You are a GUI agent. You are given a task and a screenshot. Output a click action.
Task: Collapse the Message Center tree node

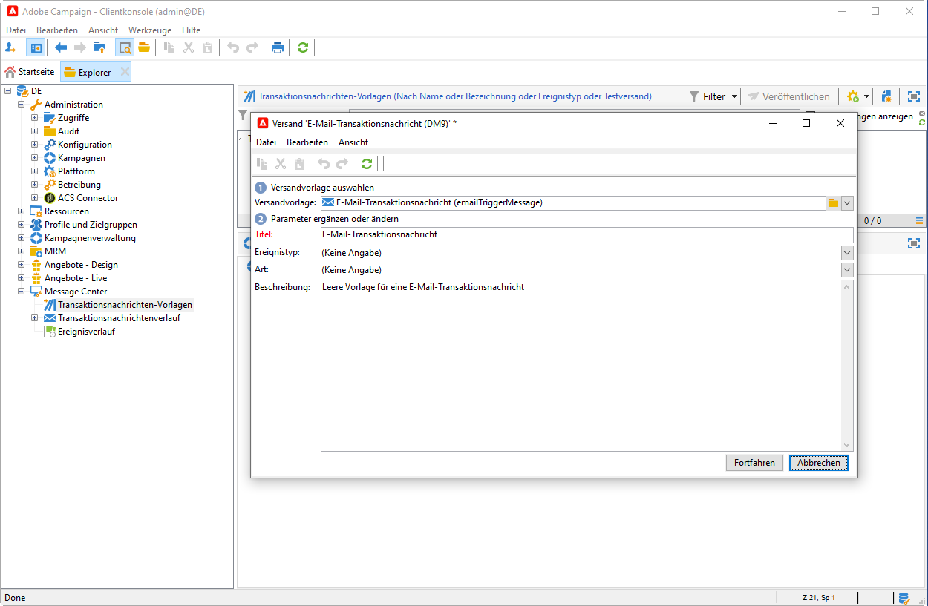pos(22,292)
